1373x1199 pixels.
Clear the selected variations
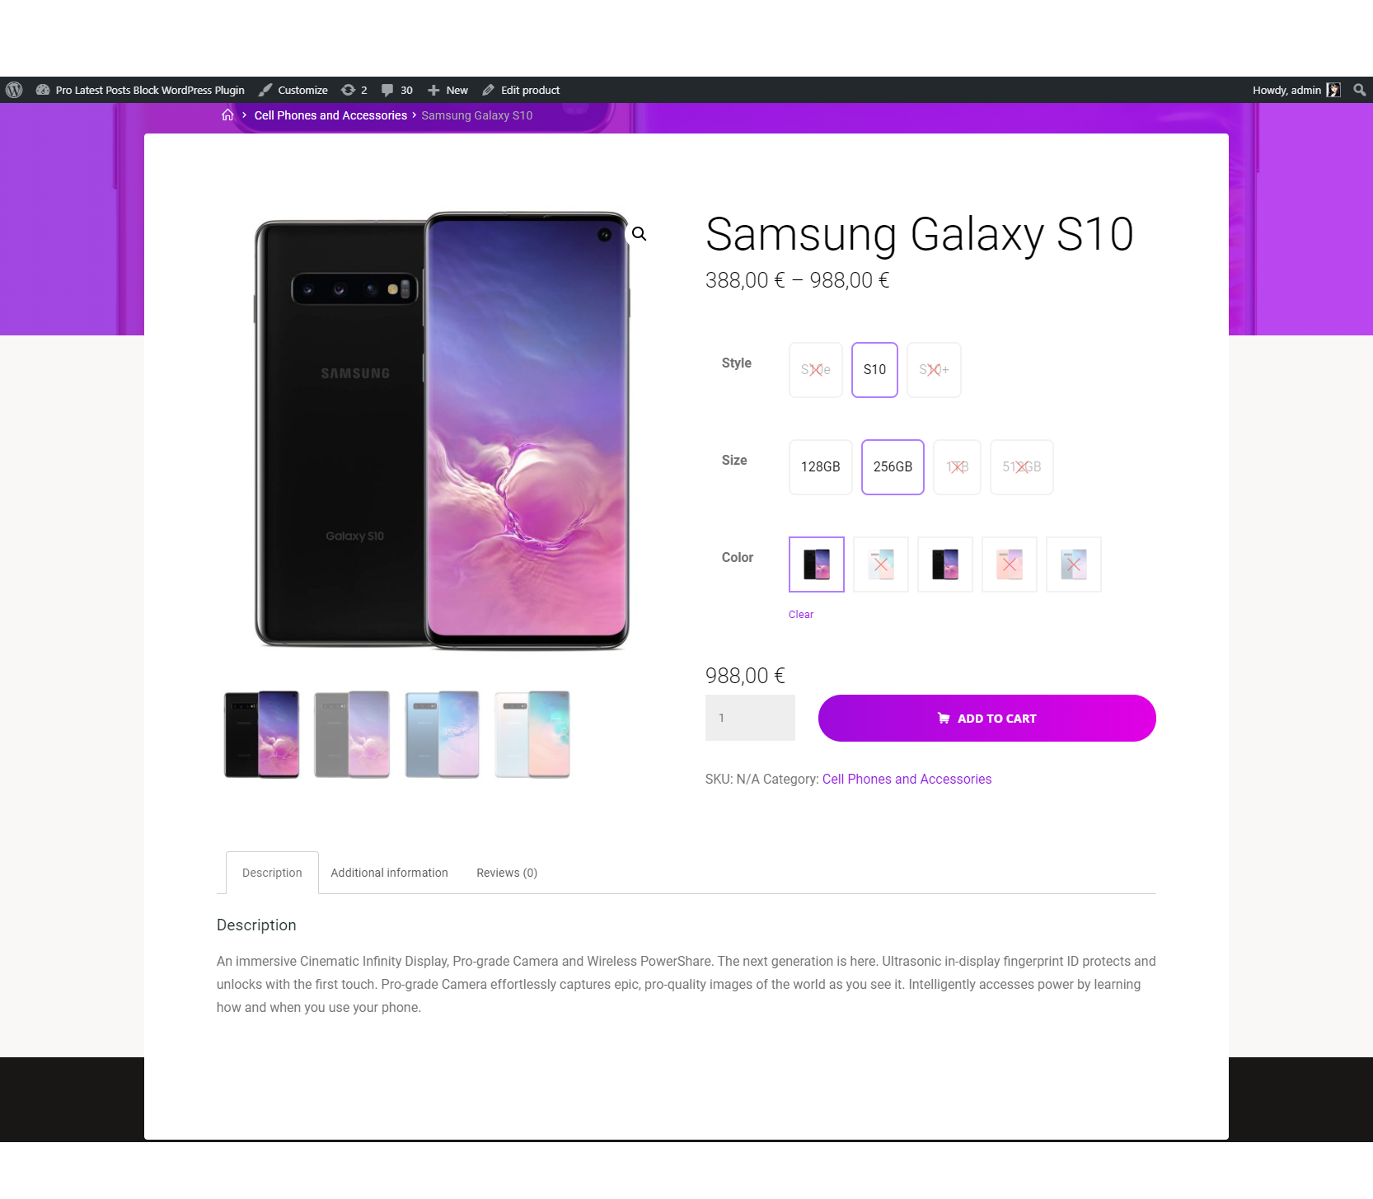click(x=801, y=615)
